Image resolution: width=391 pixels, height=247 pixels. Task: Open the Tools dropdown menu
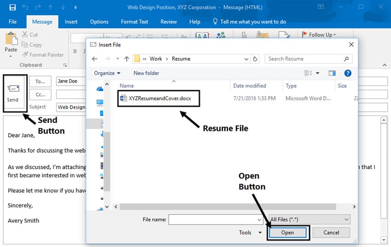[250, 233]
